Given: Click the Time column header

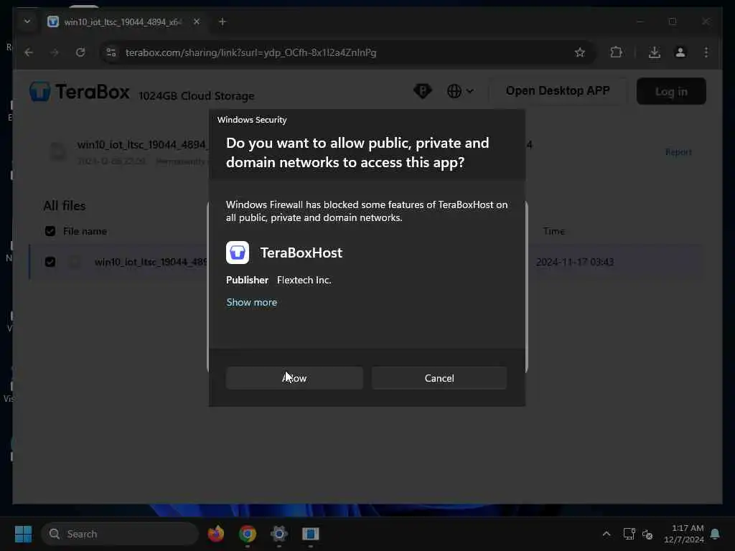Looking at the screenshot, I should [553, 231].
